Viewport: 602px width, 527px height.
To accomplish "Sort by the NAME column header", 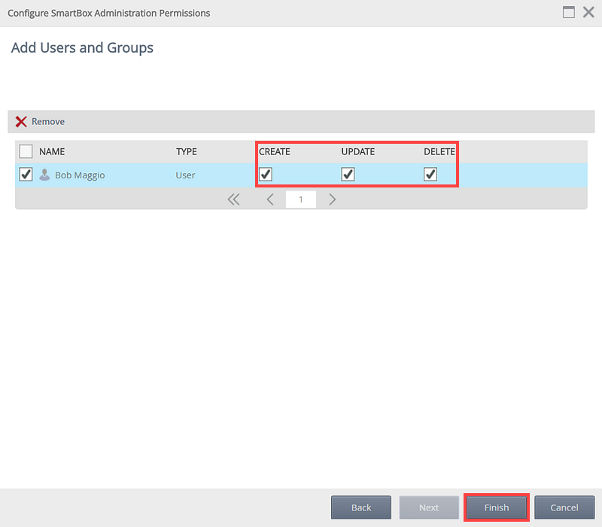I will coord(52,151).
